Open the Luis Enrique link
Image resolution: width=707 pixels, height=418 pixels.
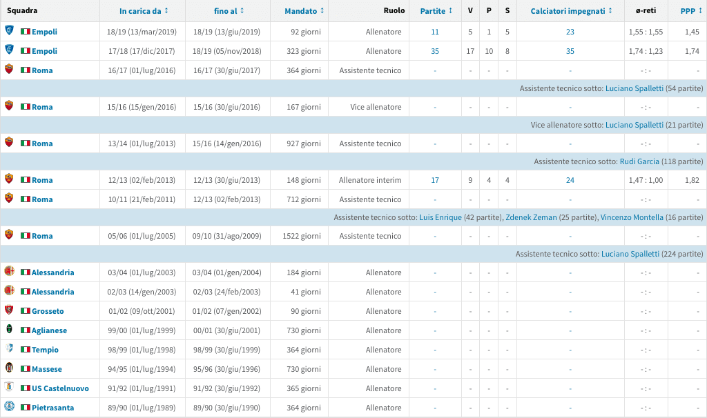tap(440, 217)
